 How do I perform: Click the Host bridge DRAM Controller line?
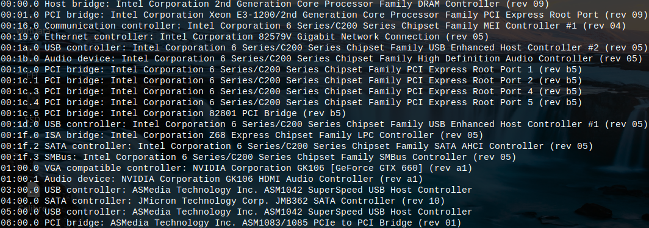[275, 4]
